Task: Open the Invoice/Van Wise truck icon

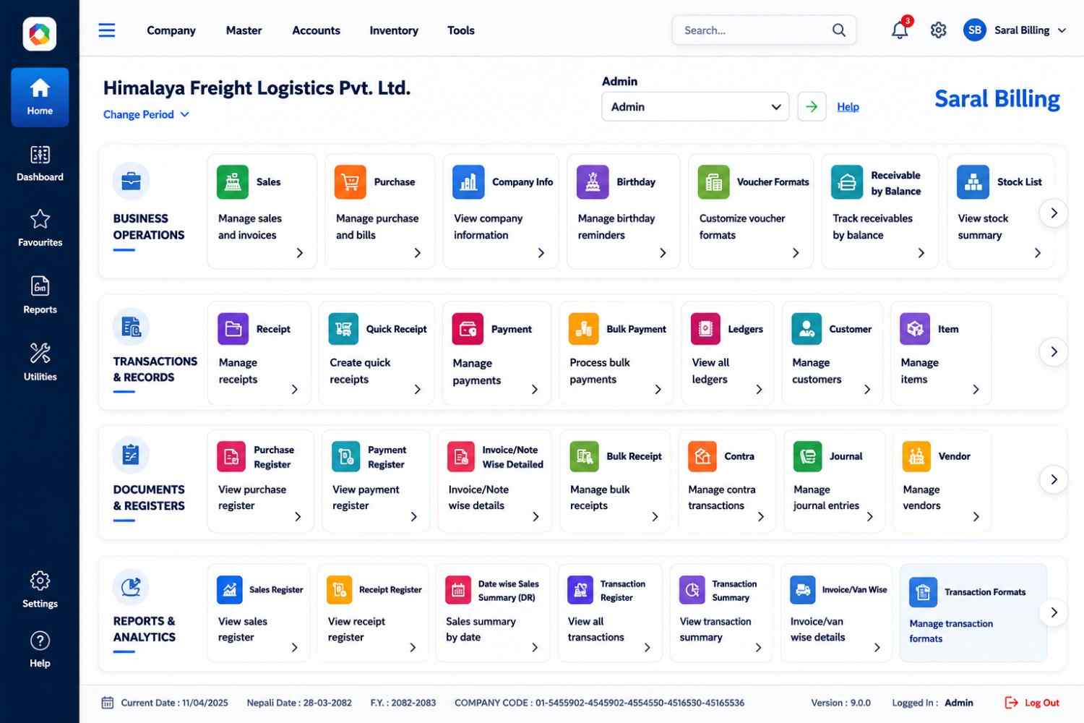Action: click(803, 590)
